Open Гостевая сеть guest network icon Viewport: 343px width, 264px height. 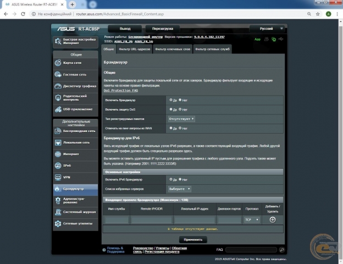58,74
